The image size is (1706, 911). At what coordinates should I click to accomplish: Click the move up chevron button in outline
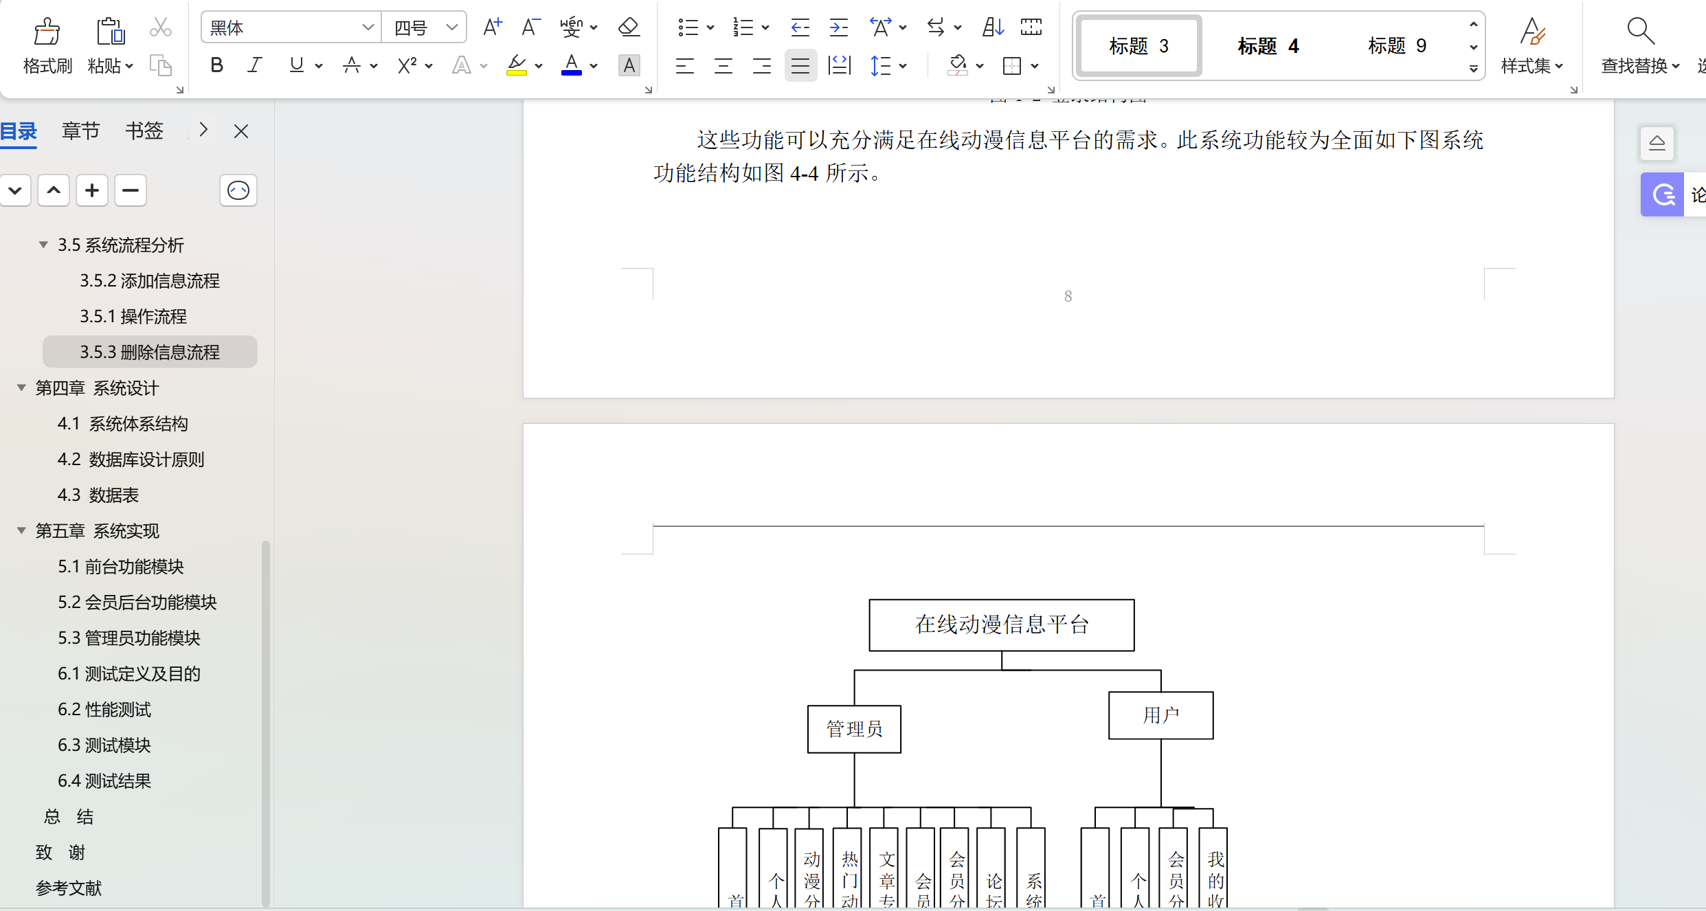(54, 190)
